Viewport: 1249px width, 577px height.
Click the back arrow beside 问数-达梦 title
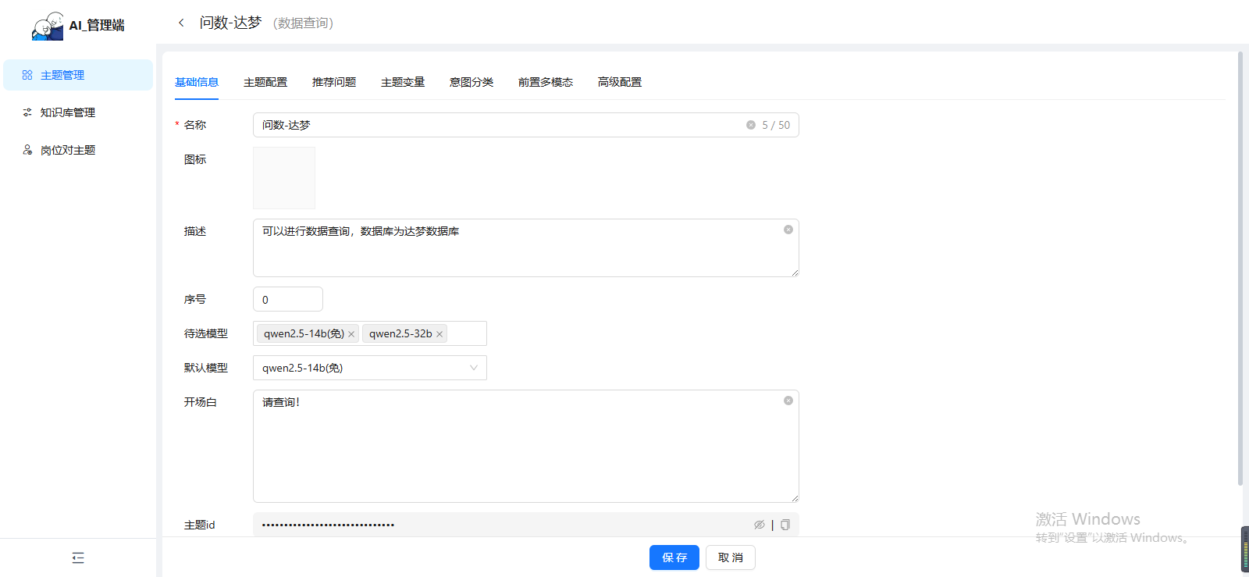(x=181, y=23)
